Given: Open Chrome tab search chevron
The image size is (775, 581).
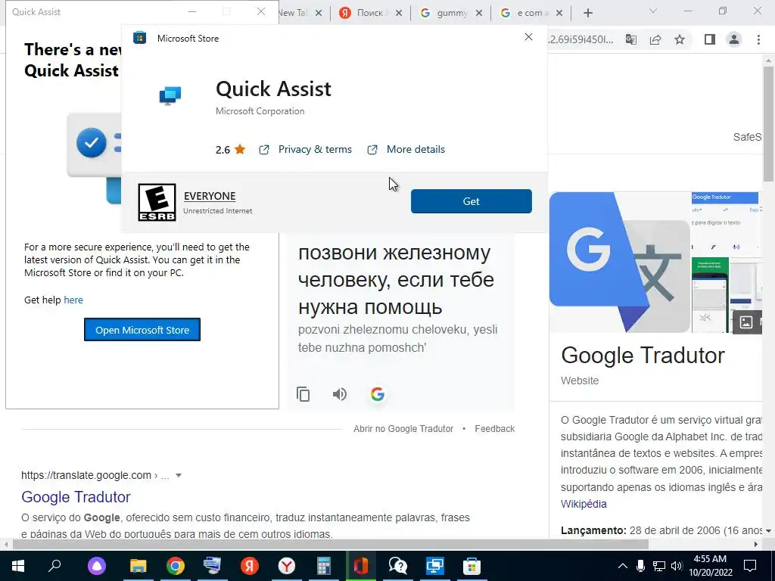Looking at the screenshot, I should 653,11.
